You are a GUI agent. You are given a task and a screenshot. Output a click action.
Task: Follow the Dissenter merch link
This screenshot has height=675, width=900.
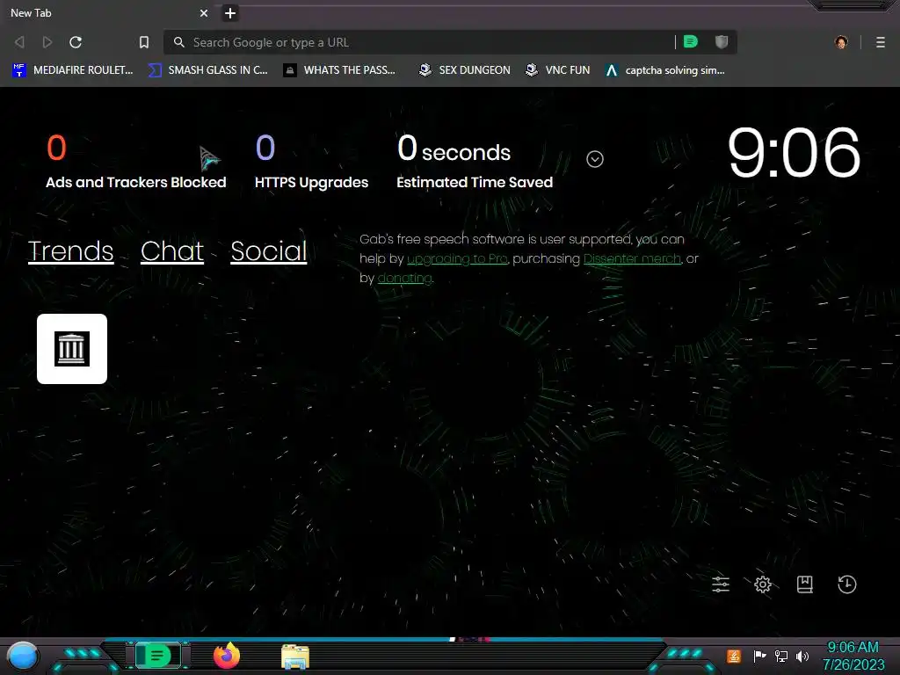(x=632, y=259)
